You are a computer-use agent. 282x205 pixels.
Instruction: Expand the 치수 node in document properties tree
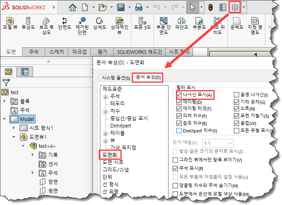pyautogui.click(x=106, y=112)
